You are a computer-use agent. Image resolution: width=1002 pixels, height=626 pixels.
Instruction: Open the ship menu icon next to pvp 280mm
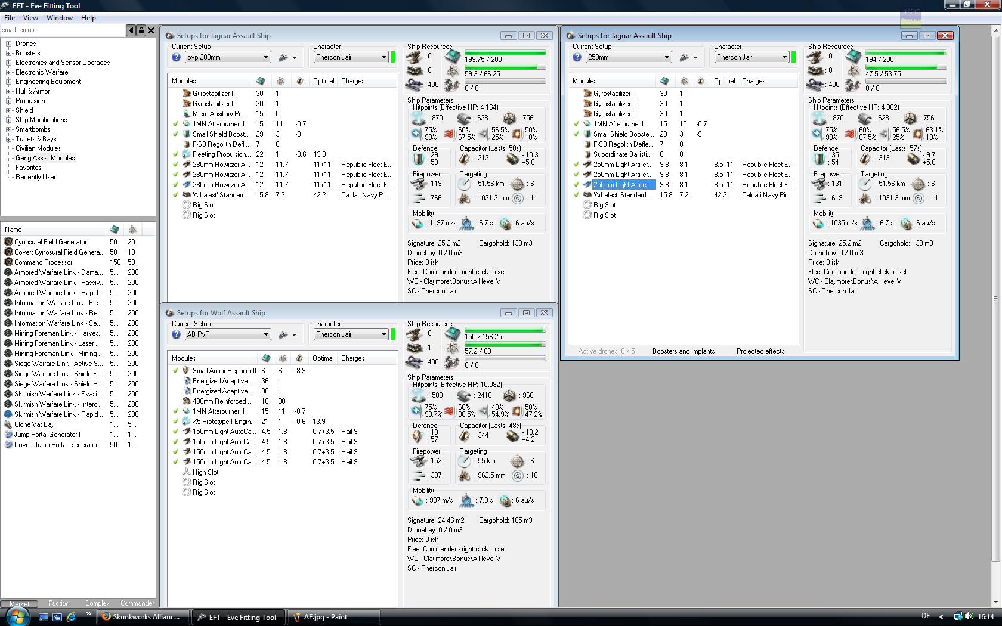coord(287,57)
